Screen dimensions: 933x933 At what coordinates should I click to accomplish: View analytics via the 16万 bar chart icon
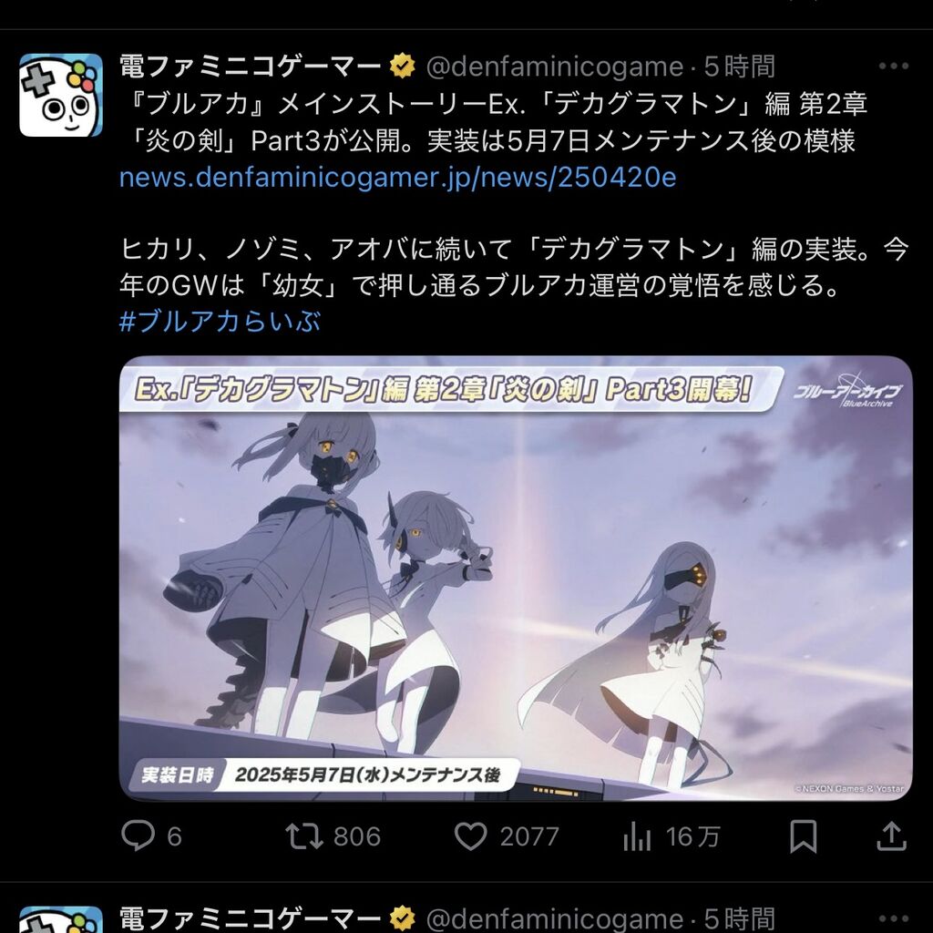coord(637,836)
